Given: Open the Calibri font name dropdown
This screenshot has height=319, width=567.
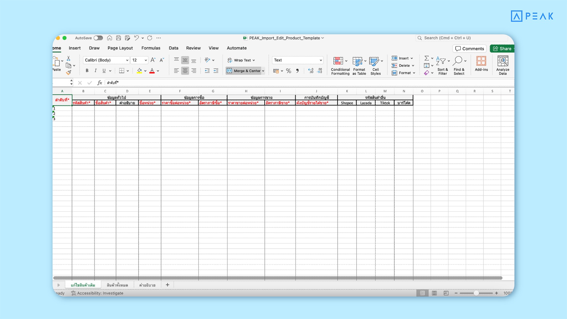Looking at the screenshot, I should point(127,60).
